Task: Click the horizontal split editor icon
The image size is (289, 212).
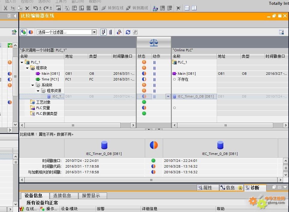Action: (187, 8)
